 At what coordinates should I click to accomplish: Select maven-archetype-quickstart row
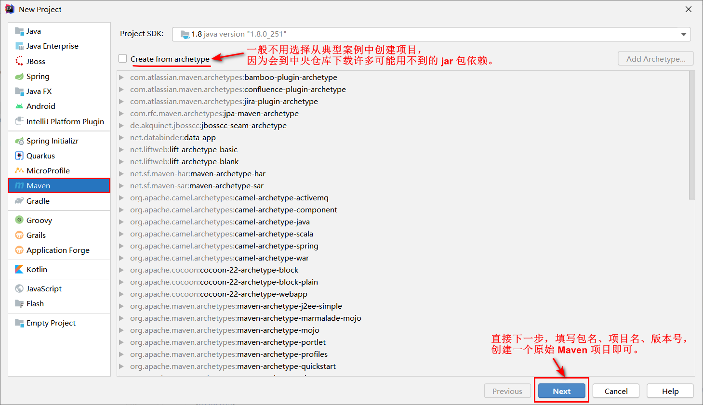click(403, 366)
